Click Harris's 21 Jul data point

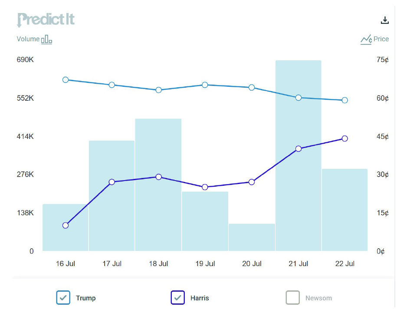click(299, 149)
